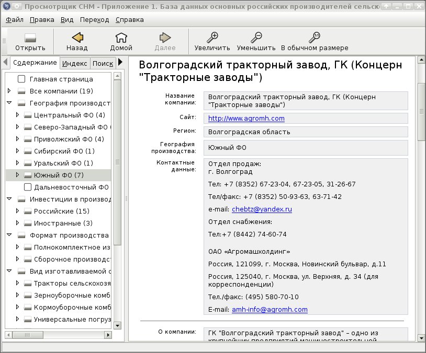
Task: Click page scrollbar down arrow
Action: pyautogui.click(x=421, y=338)
